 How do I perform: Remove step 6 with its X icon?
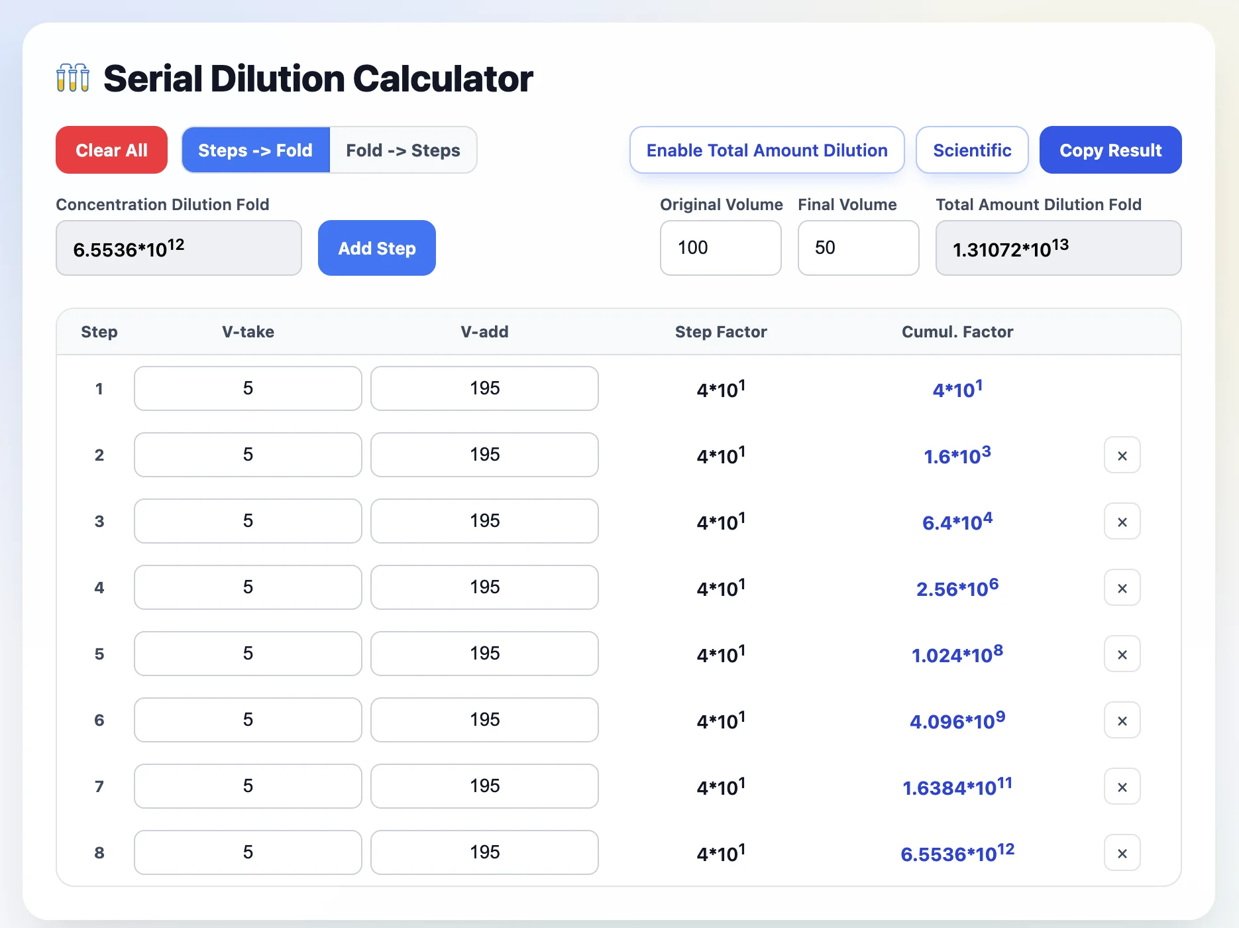(x=1122, y=720)
